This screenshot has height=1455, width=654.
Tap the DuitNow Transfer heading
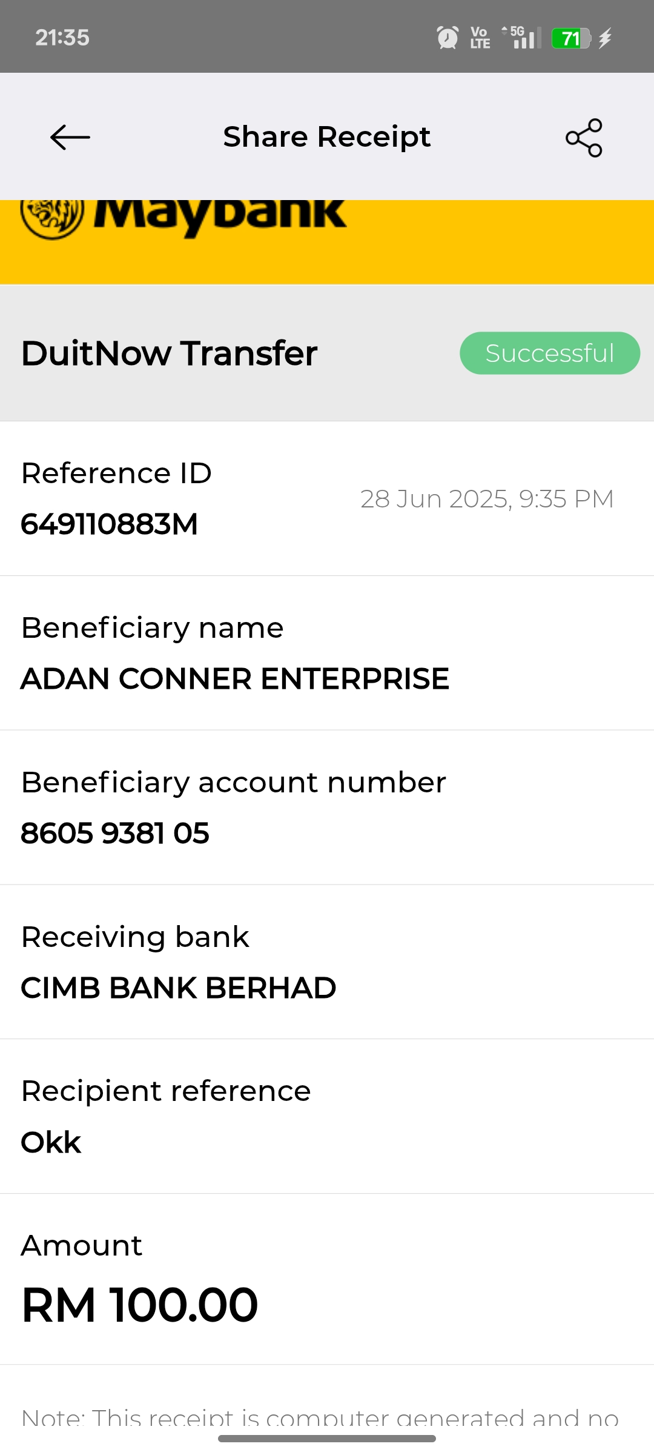170,353
